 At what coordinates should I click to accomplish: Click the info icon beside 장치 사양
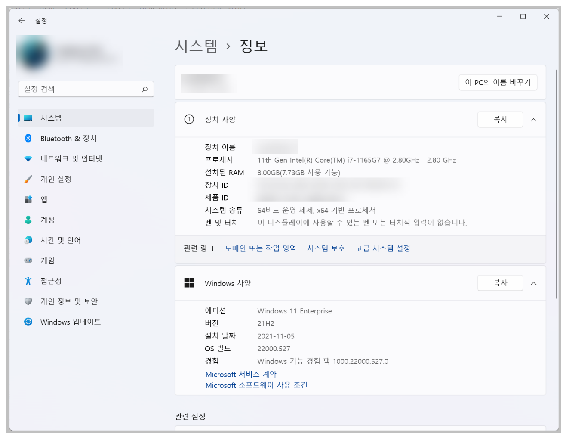coord(189,119)
